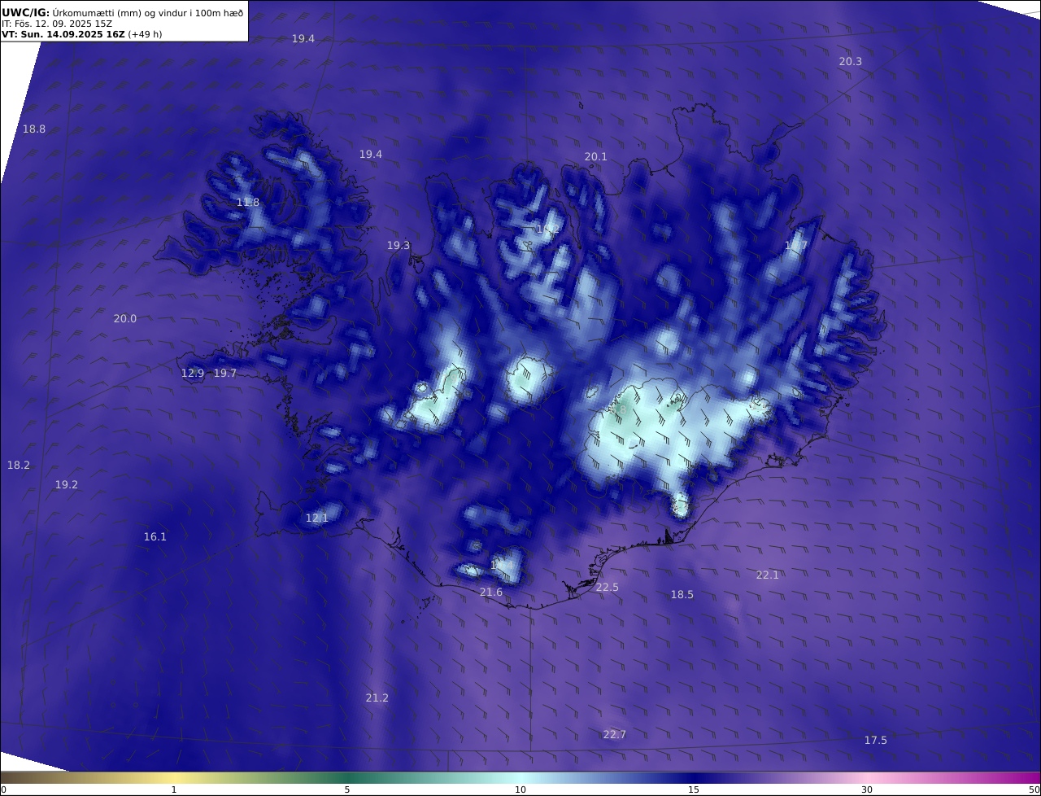
Task: Click the 0 tick label on the colour scale
Action: point(3,789)
